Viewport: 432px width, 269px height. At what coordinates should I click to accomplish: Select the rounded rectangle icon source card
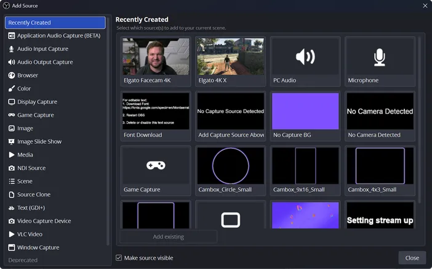(231, 214)
